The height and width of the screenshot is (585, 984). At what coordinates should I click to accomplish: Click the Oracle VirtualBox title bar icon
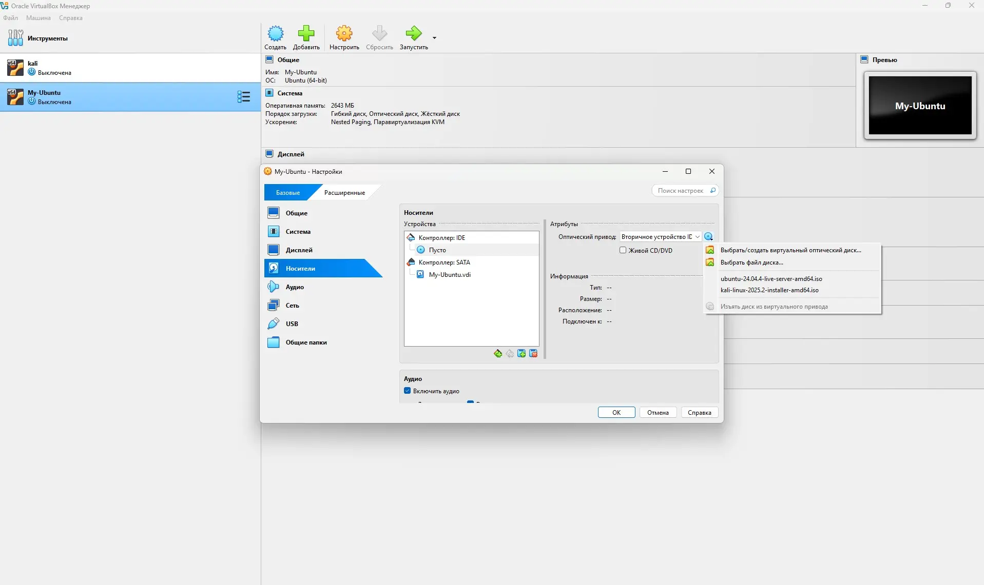tap(5, 6)
